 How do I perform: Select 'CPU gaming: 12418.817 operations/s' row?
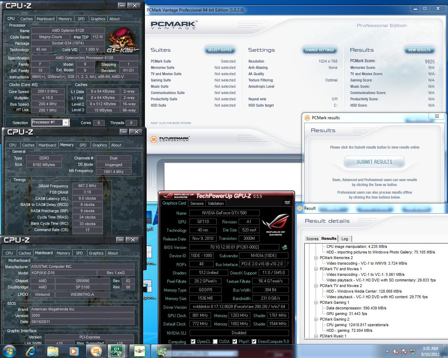click(x=357, y=325)
